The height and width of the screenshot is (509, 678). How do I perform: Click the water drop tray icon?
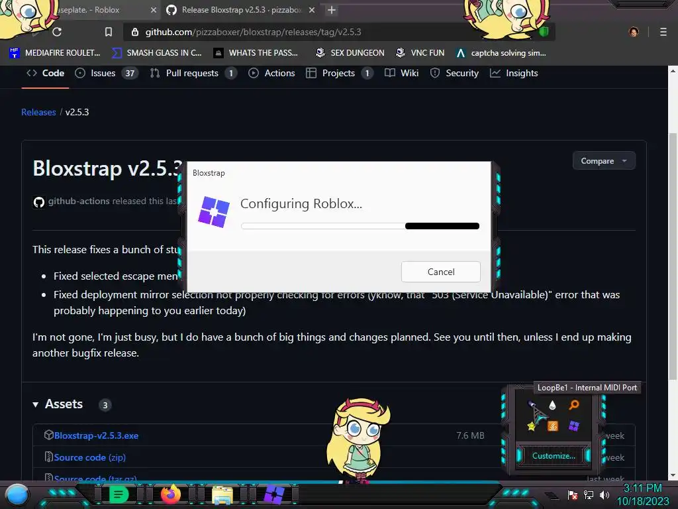[x=552, y=405]
